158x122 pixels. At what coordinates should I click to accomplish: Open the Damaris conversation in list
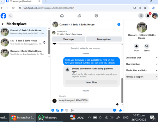(23, 32)
